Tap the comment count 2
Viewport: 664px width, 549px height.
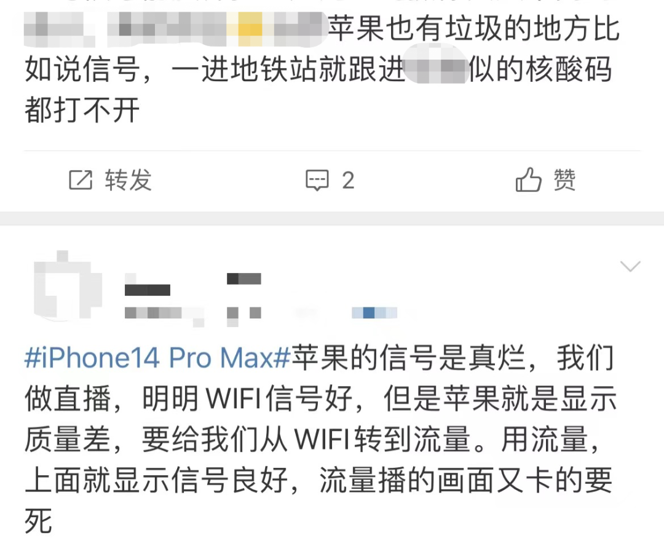tap(348, 181)
